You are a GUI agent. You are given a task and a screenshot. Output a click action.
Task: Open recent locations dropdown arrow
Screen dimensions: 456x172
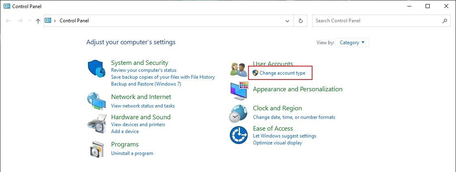(x=29, y=21)
